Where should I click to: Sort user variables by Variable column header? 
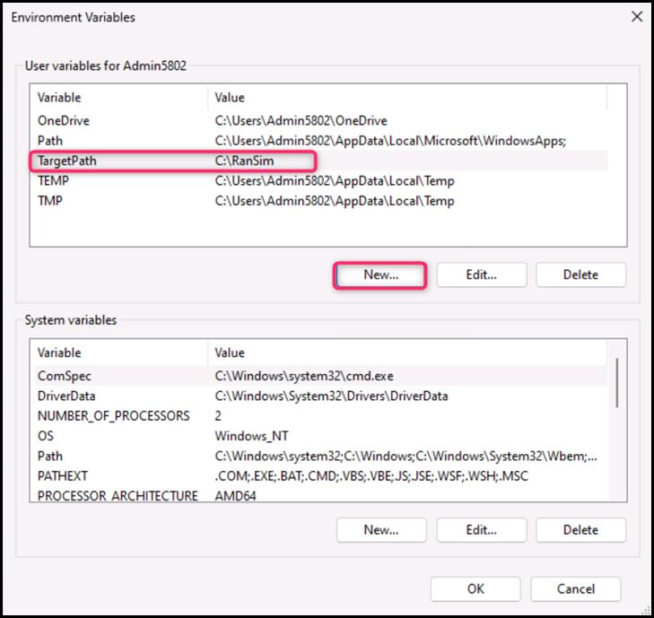[x=117, y=97]
